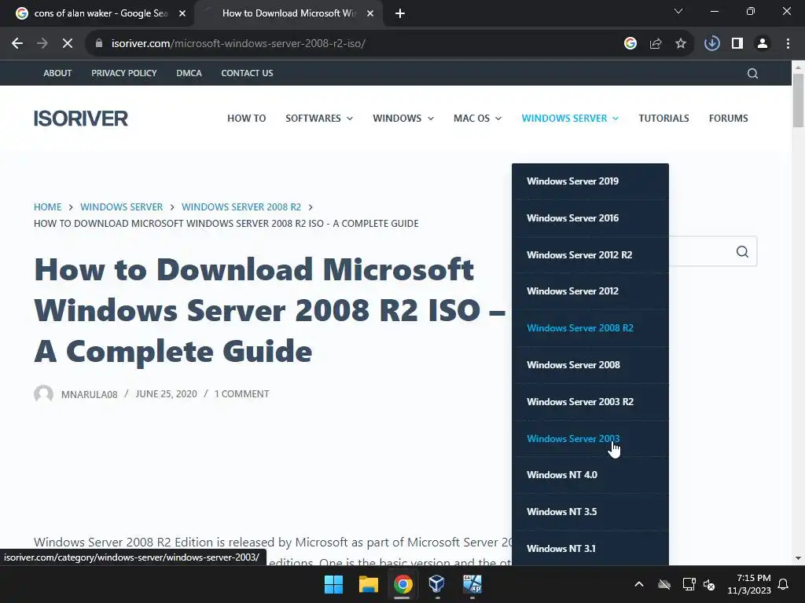Open Windows NT 3.1 in the dropdown
The image size is (805, 603).
[590, 548]
